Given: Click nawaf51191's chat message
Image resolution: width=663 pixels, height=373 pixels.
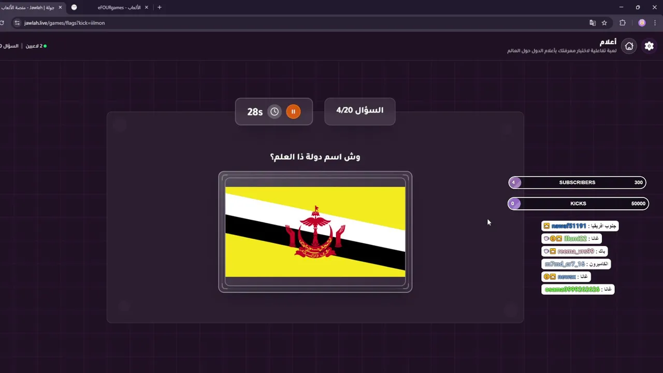Looking at the screenshot, I should [580, 226].
